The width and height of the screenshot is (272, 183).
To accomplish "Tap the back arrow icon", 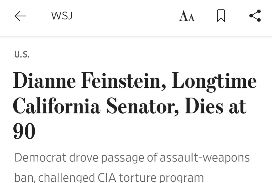I will coord(20,16).
